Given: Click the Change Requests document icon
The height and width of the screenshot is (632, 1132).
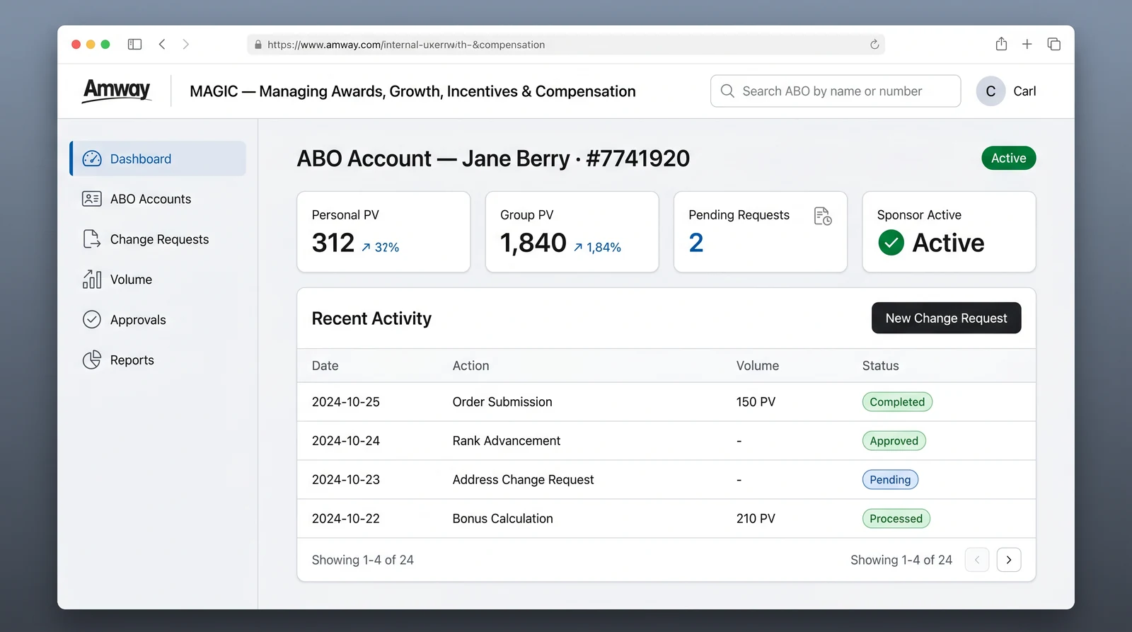Looking at the screenshot, I should pos(92,239).
